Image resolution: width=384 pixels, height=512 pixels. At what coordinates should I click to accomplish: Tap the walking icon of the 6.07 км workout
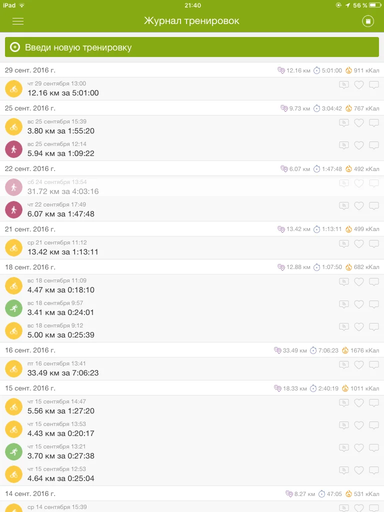pyautogui.click(x=13, y=209)
